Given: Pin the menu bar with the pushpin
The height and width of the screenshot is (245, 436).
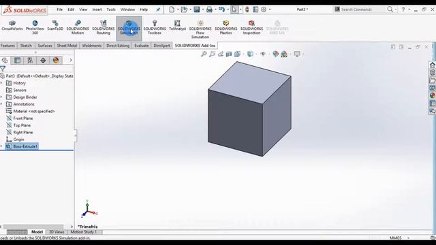Looking at the screenshot, I should [158, 10].
